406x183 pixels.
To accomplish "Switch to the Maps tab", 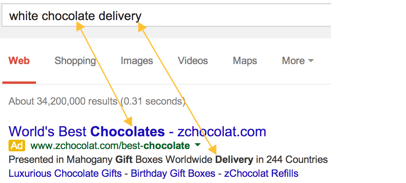I will point(245,61).
